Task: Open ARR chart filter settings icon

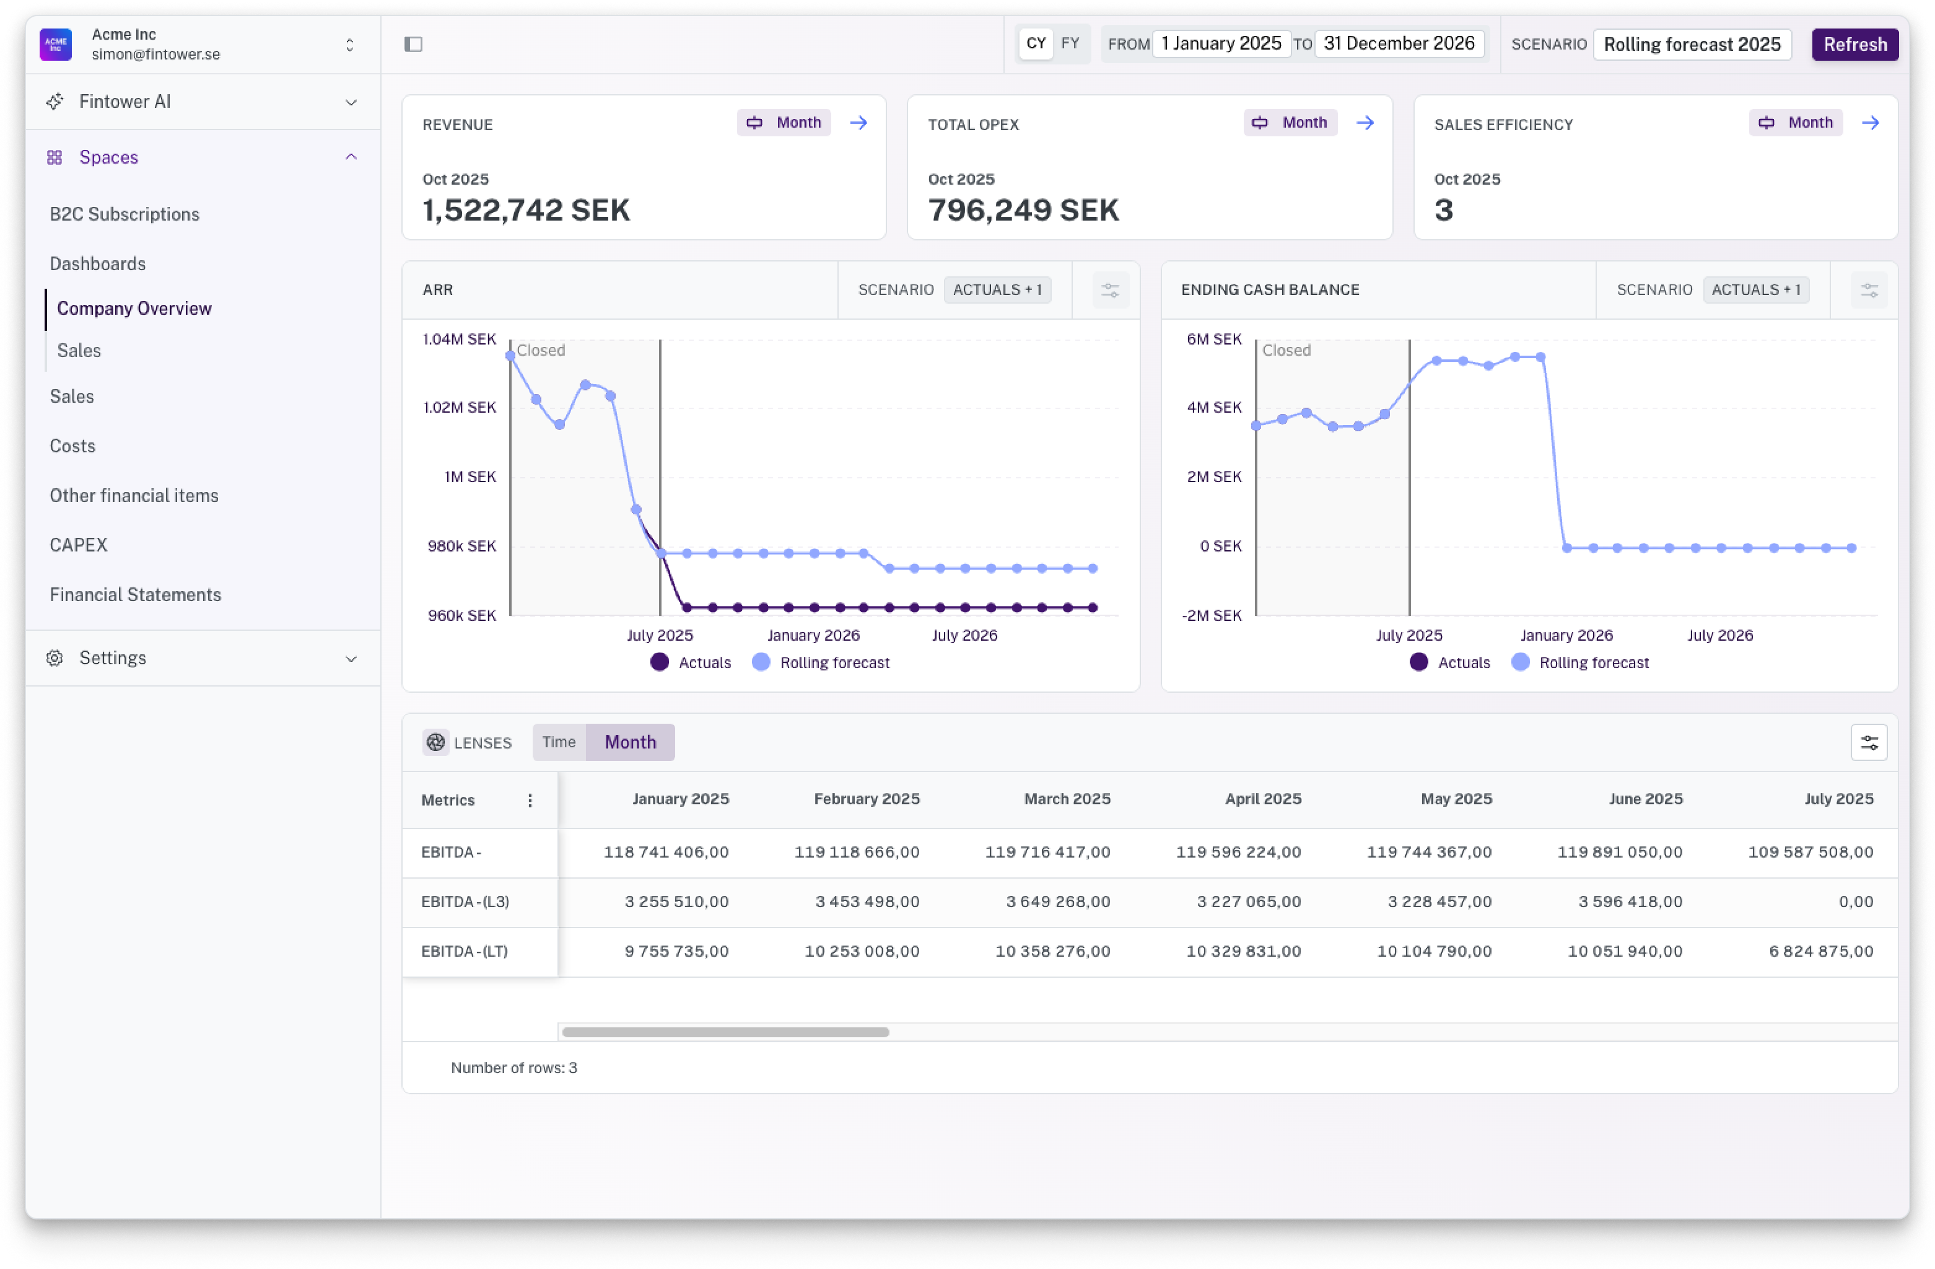Action: tap(1110, 289)
